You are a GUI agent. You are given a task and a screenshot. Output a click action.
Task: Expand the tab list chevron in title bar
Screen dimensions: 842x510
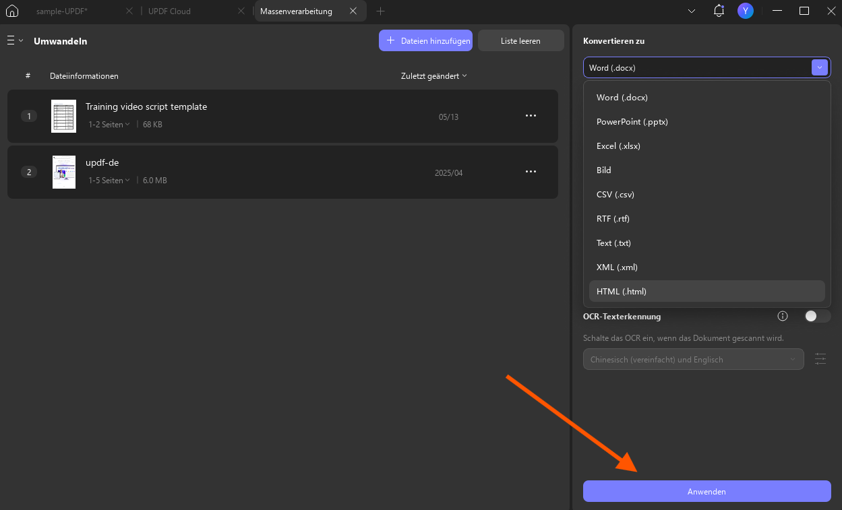[x=692, y=11]
